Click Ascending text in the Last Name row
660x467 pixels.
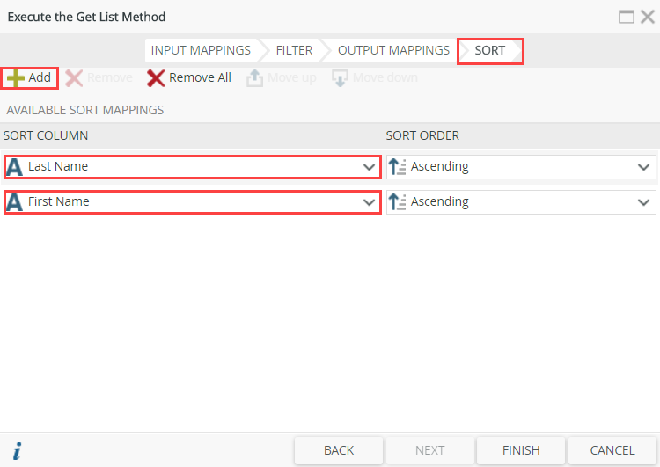point(440,167)
